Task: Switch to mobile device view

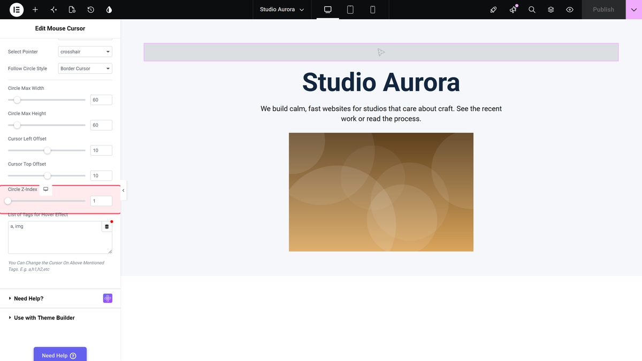Action: [373, 10]
